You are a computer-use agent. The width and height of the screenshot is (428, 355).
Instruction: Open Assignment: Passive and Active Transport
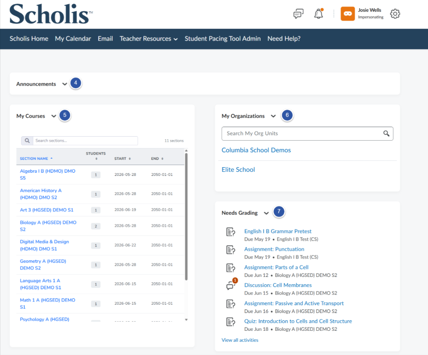point(294,303)
